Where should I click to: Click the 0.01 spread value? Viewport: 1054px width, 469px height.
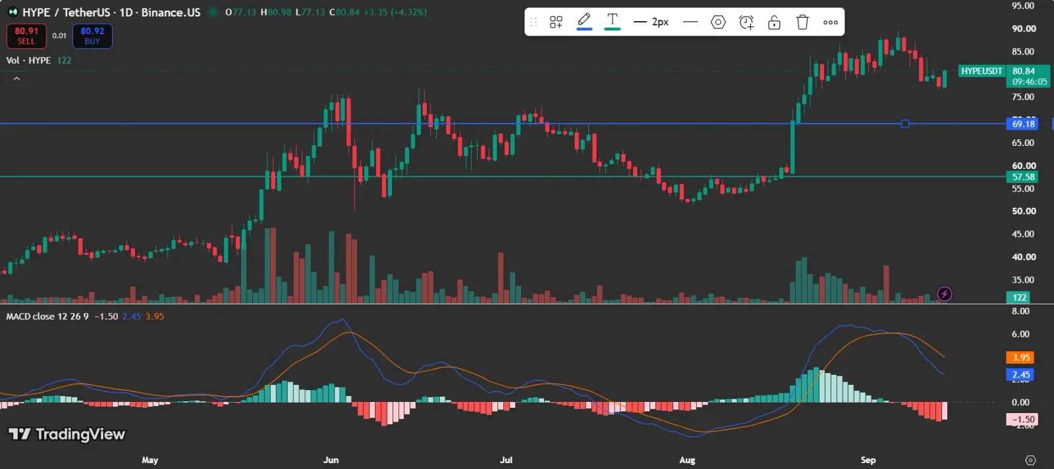click(59, 36)
